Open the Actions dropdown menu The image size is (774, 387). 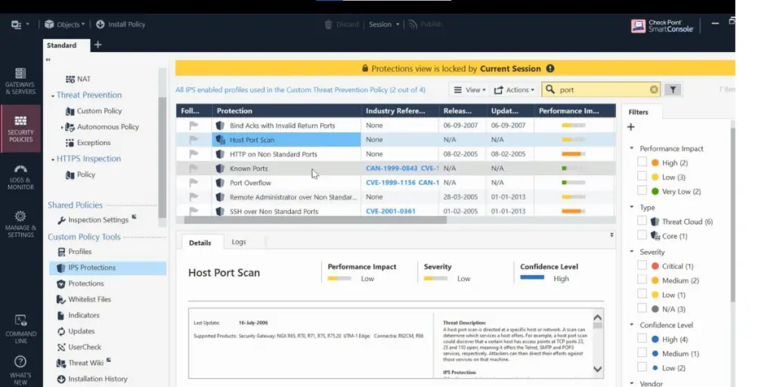(514, 90)
